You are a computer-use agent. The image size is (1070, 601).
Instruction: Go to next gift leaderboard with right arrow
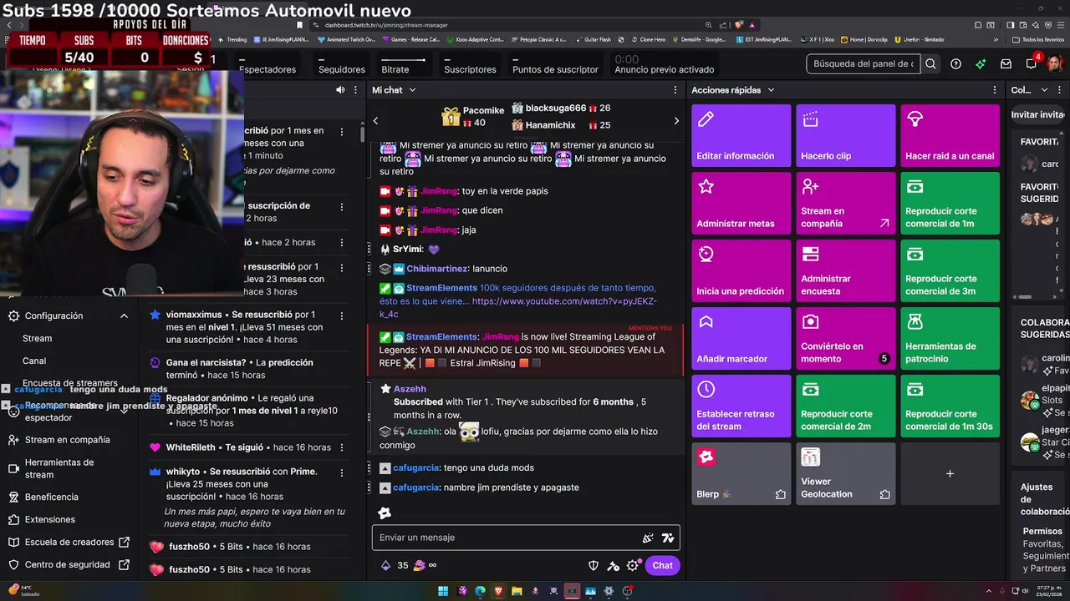pyautogui.click(x=676, y=120)
